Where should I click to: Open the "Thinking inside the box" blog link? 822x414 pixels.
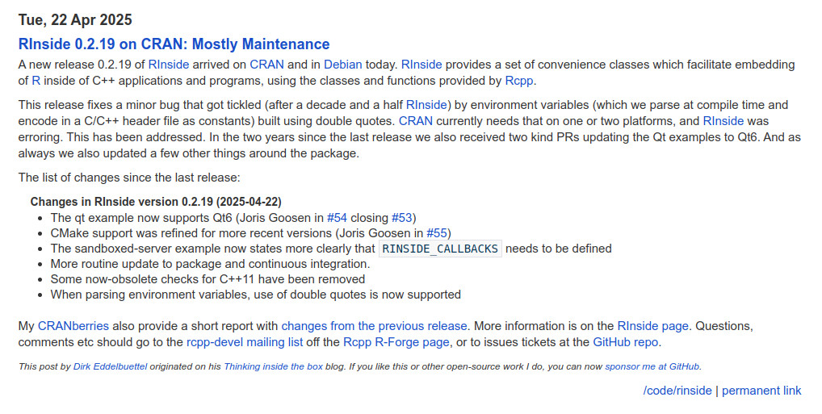[273, 366]
